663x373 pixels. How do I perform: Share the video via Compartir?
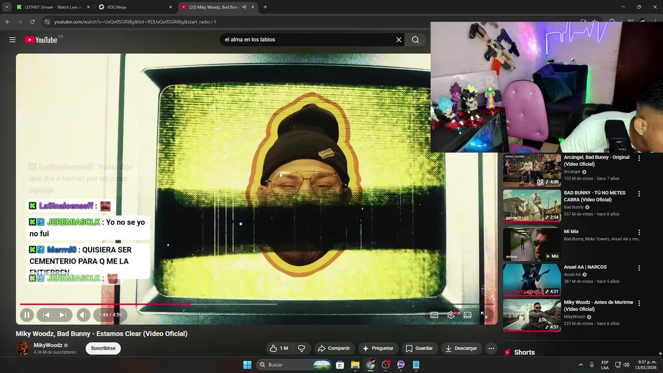(x=334, y=348)
